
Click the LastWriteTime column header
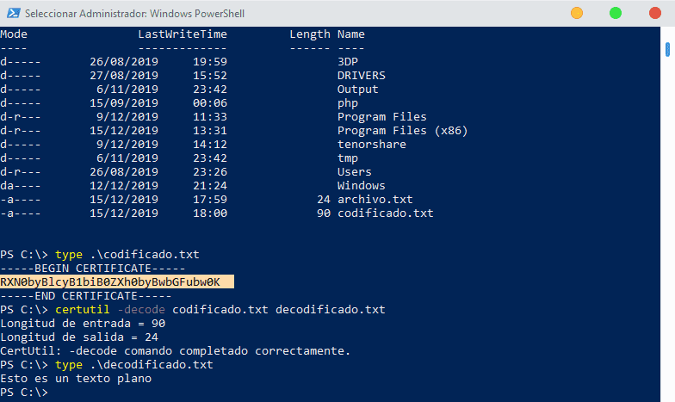(183, 34)
